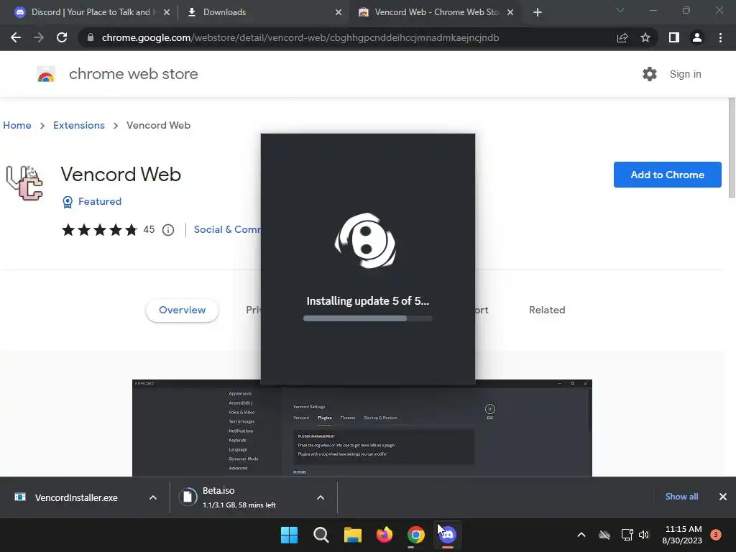The height and width of the screenshot is (552, 736).
Task: Select the Related tab
Action: 547,310
